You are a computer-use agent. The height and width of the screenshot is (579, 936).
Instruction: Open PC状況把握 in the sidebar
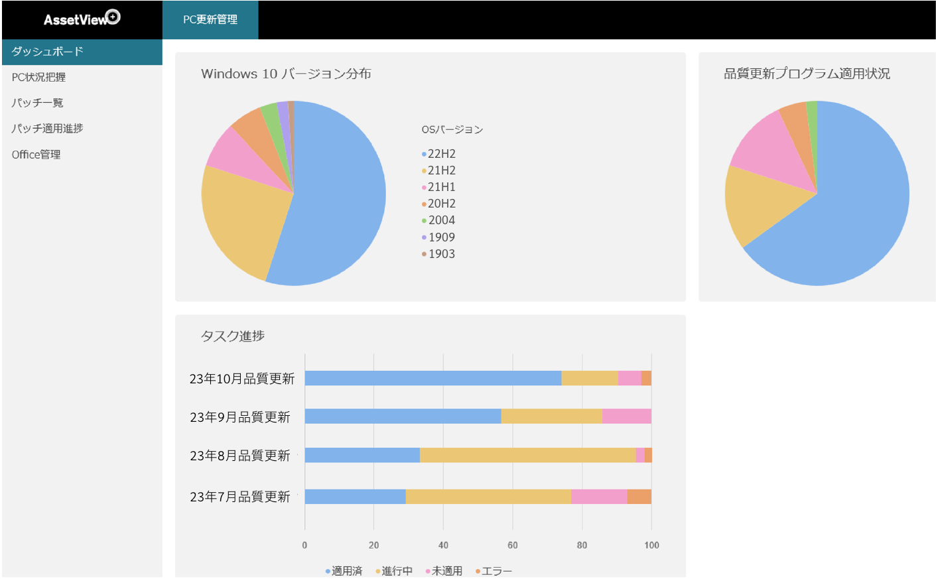pyautogui.click(x=39, y=77)
